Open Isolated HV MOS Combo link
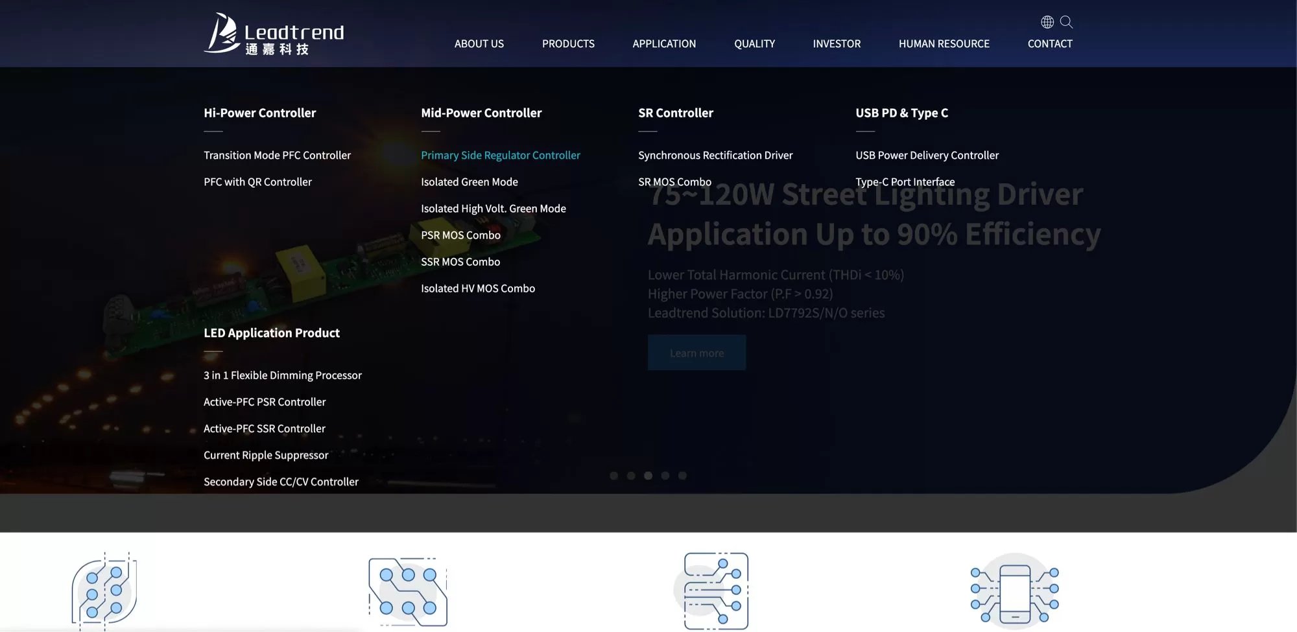The height and width of the screenshot is (632, 1297). tap(478, 288)
